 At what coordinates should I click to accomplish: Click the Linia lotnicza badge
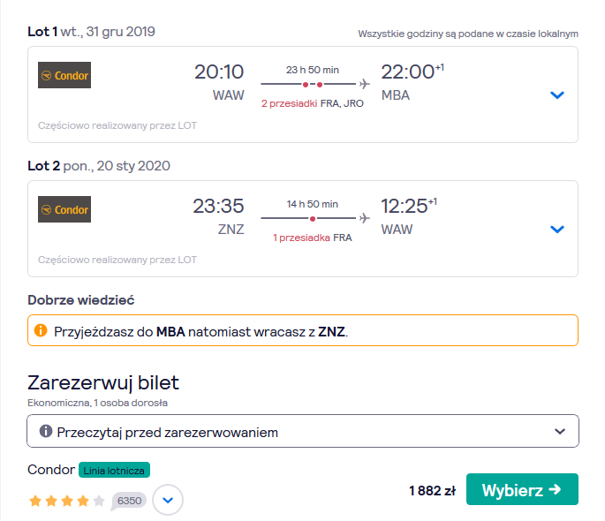[x=114, y=470]
